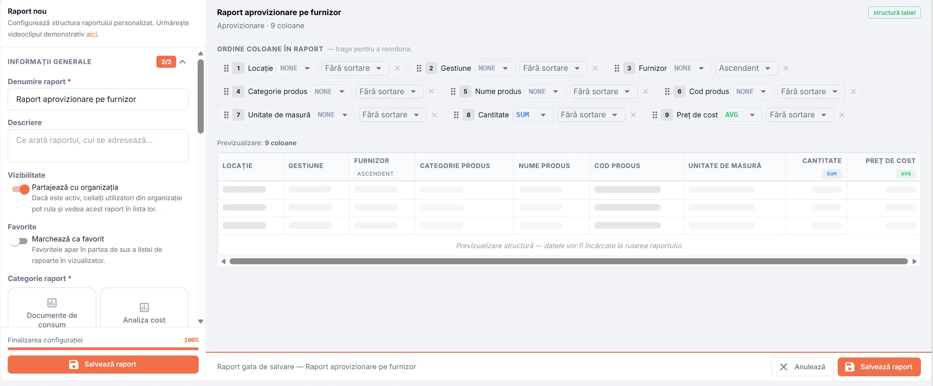Remove the Furnizor column with its X
Screen dimensions: 933x386
(x=786, y=68)
